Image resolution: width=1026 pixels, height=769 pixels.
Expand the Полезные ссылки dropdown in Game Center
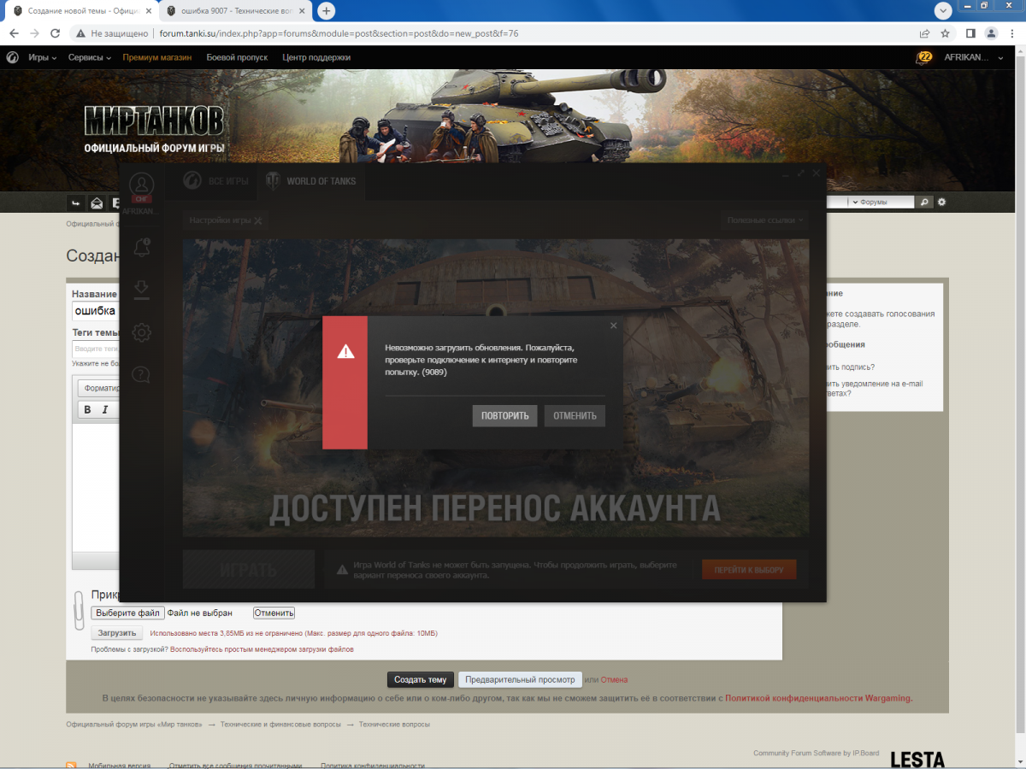pyautogui.click(x=765, y=220)
